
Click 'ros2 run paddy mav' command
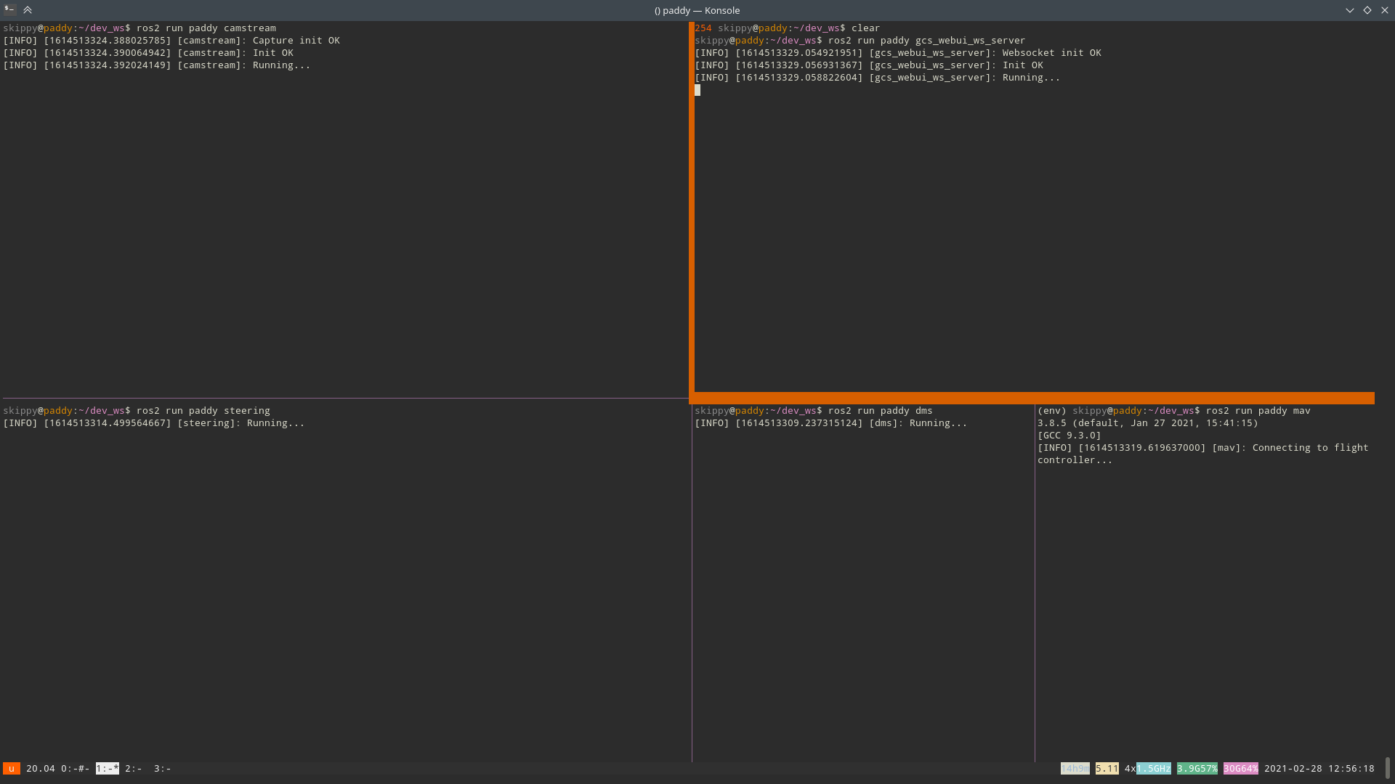click(x=1258, y=411)
